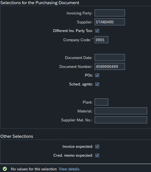Screen dimensions: 151x172
Task: Toggle the Sched. agmts checkbox
Action: [97, 84]
